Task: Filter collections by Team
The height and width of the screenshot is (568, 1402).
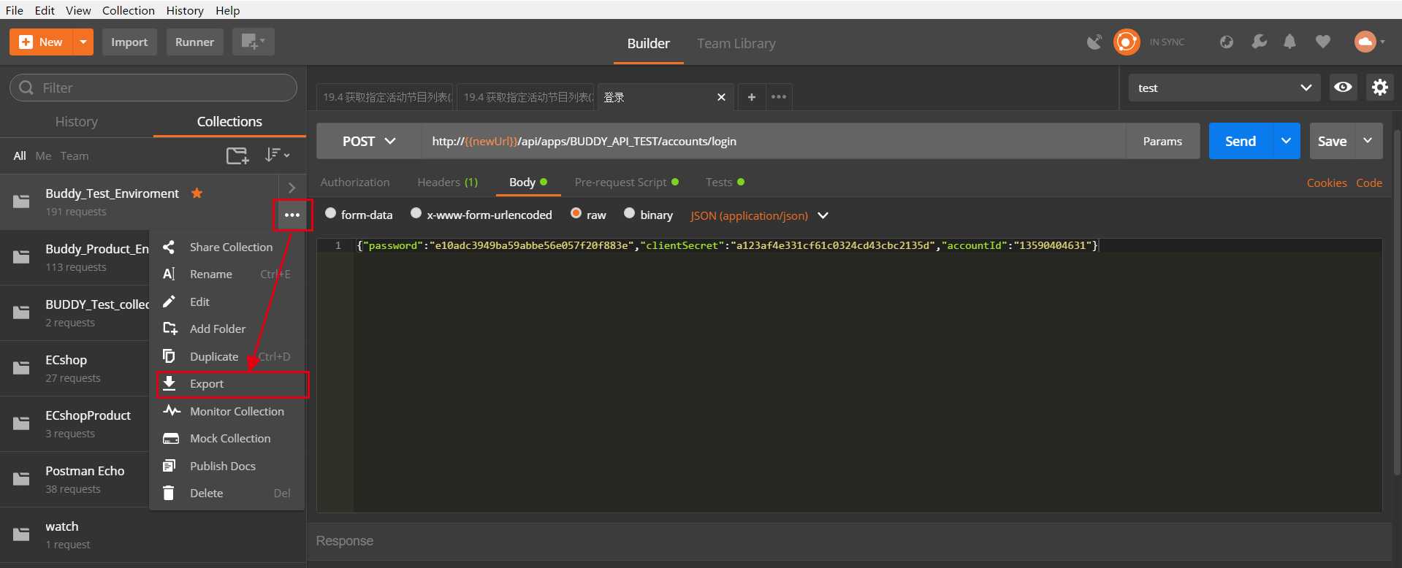Action: click(x=75, y=156)
